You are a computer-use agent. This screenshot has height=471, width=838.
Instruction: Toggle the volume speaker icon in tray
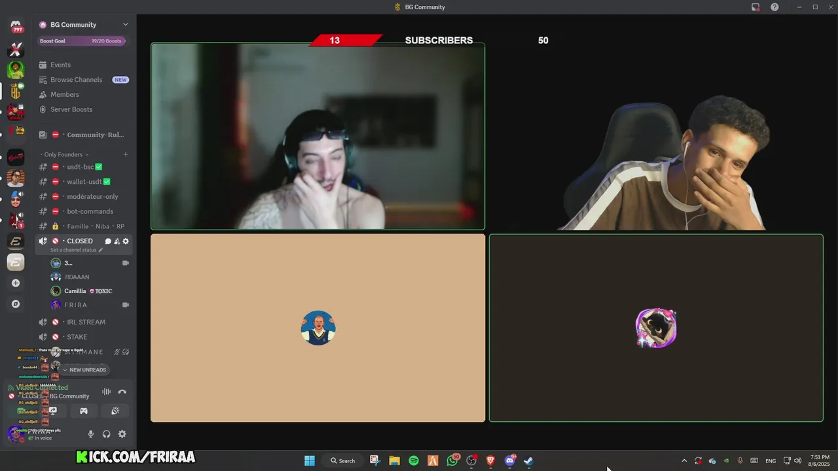pyautogui.click(x=797, y=461)
